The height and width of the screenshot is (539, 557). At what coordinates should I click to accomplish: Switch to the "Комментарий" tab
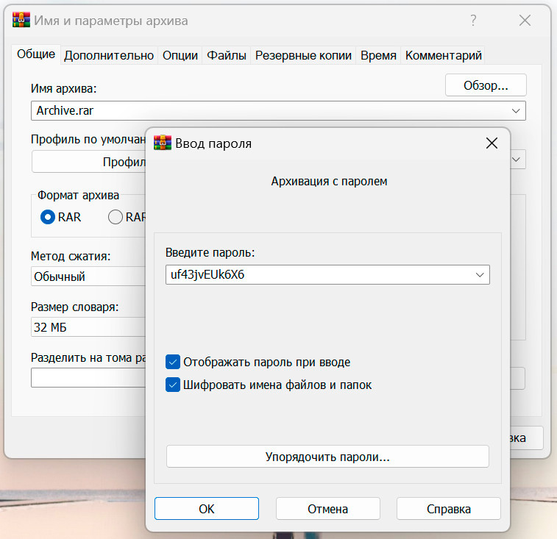pos(443,55)
